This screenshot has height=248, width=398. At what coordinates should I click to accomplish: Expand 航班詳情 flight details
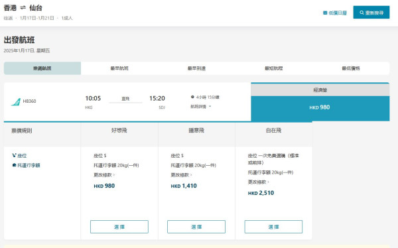(x=201, y=106)
